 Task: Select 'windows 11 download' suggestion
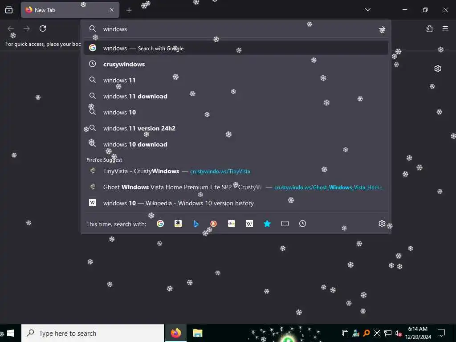[236, 96]
